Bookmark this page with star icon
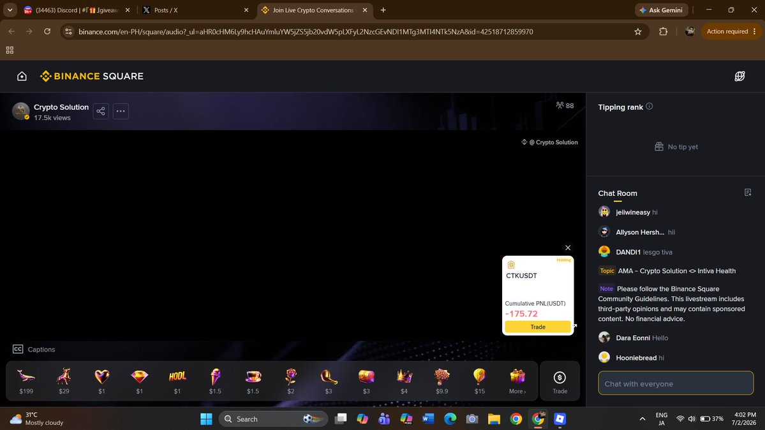The height and width of the screenshot is (430, 765). click(637, 31)
